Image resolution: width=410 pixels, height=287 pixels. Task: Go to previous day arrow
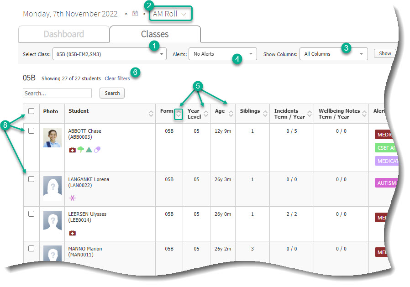126,14
